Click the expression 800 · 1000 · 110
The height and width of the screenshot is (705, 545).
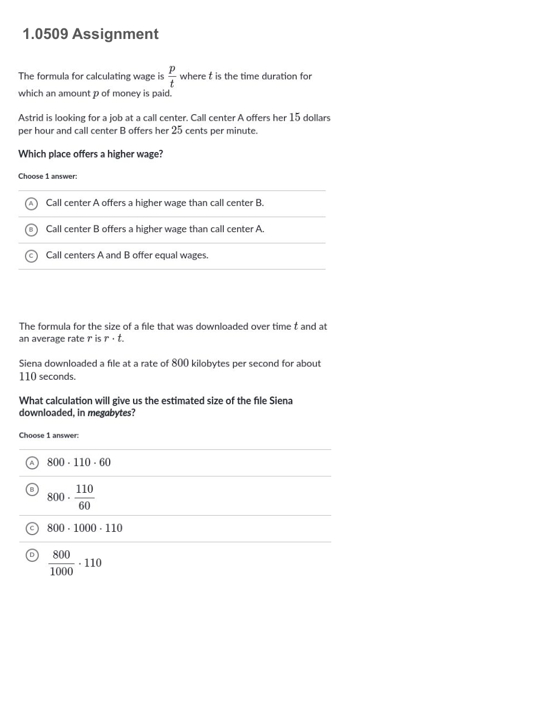pos(85,528)
